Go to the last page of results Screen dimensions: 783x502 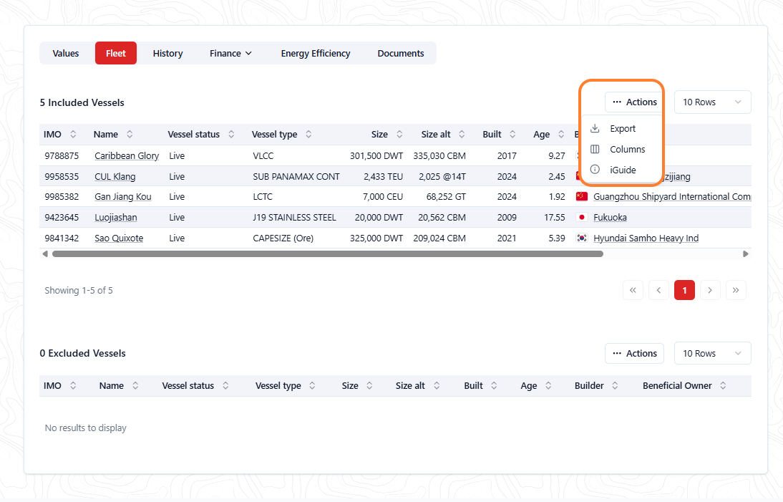[x=736, y=290]
